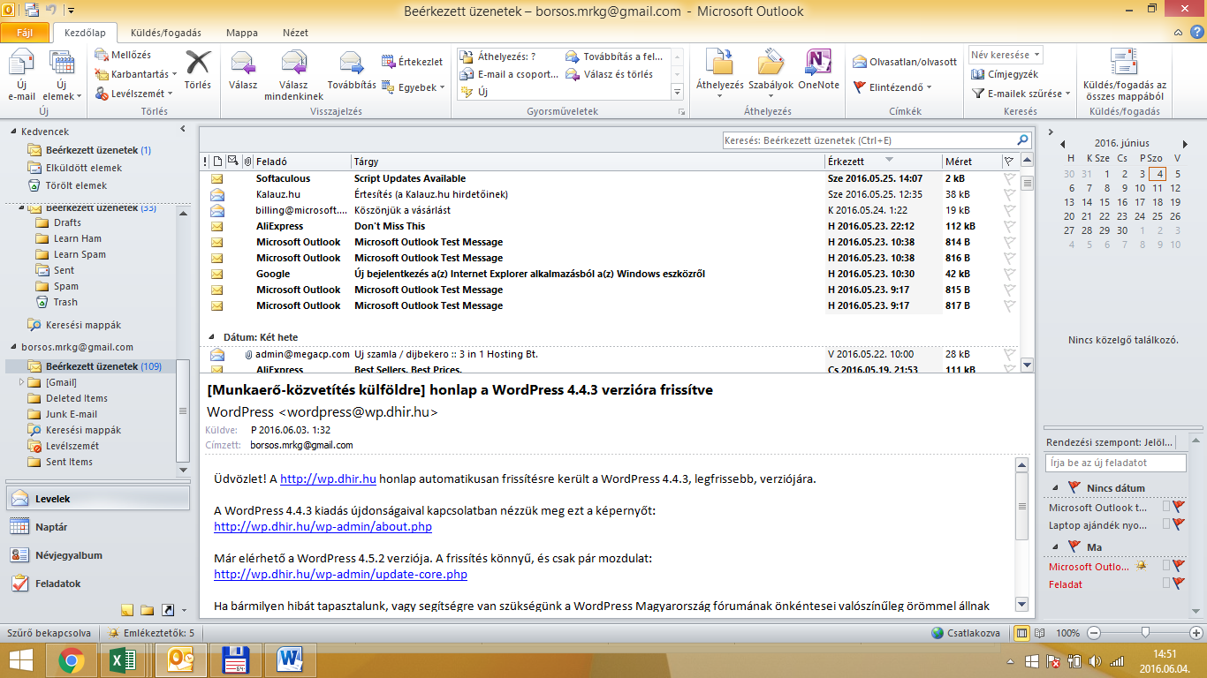The height and width of the screenshot is (678, 1207).
Task: Select June 15 in the calendar
Action: [x=1105, y=201]
